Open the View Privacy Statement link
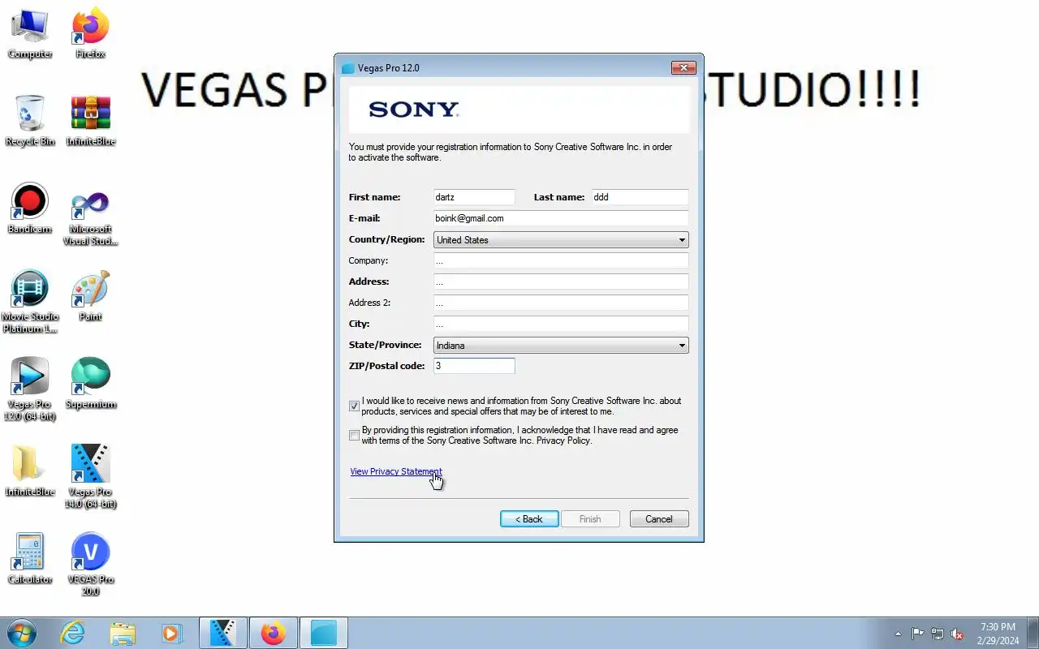 (396, 471)
